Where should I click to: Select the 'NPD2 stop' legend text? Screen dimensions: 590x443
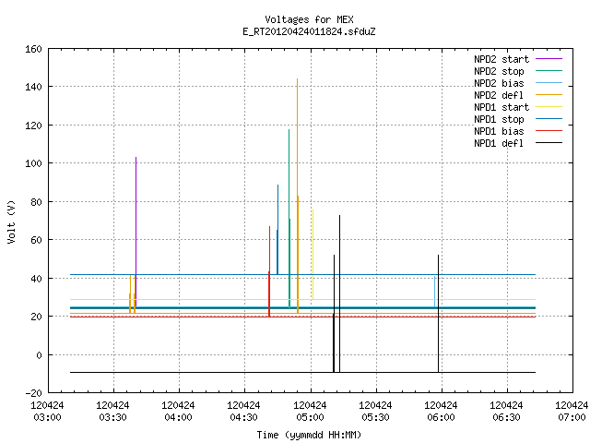tap(499, 71)
